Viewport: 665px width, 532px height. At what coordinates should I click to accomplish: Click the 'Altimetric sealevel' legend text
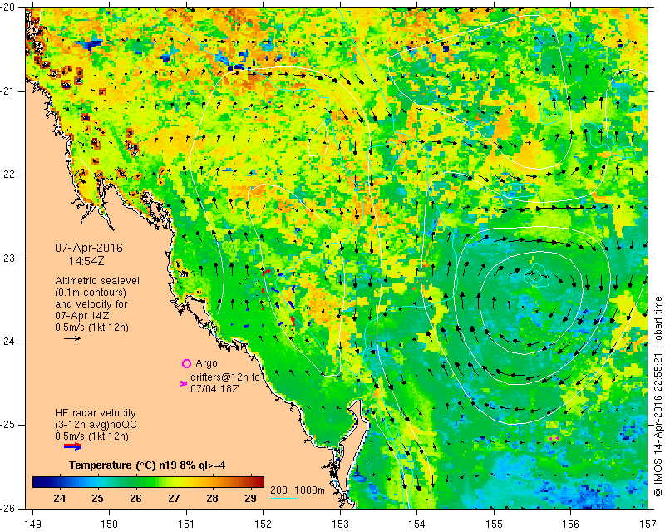[97, 281]
